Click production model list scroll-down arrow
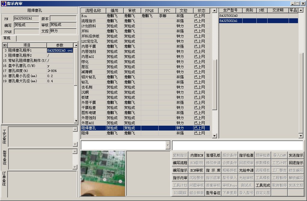The height and width of the screenshot is (201, 307). point(301,136)
